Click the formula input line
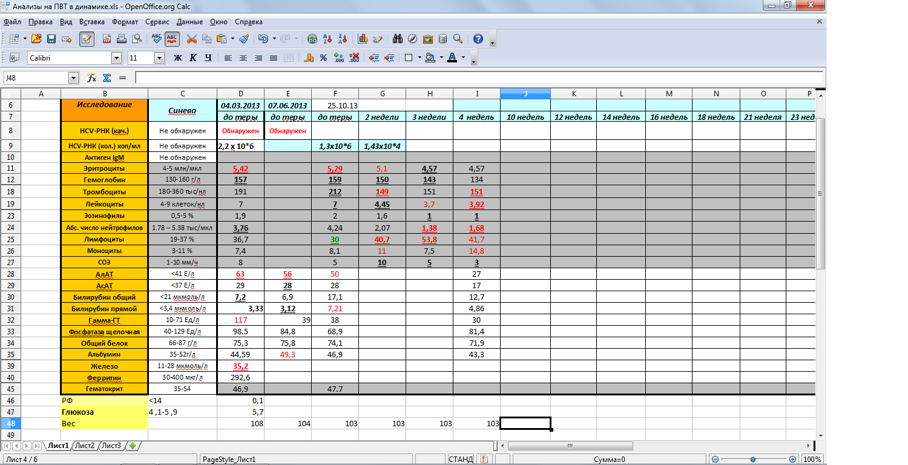The height and width of the screenshot is (465, 908). [479, 78]
